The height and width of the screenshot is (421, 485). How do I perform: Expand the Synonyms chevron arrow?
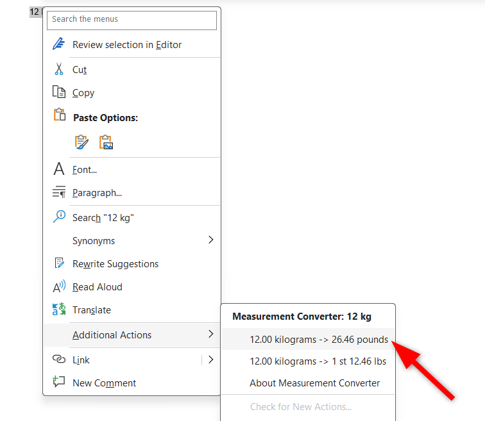click(x=211, y=240)
